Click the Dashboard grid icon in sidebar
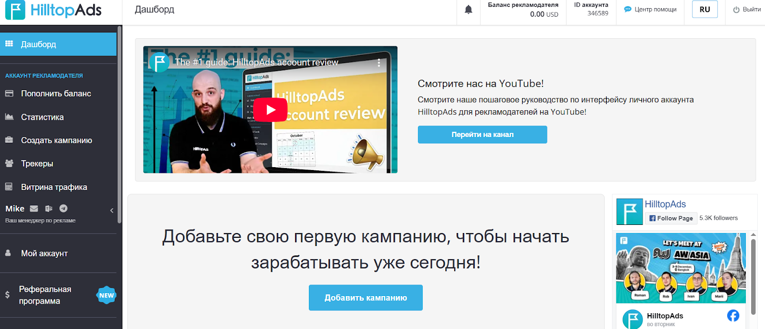 coord(9,44)
